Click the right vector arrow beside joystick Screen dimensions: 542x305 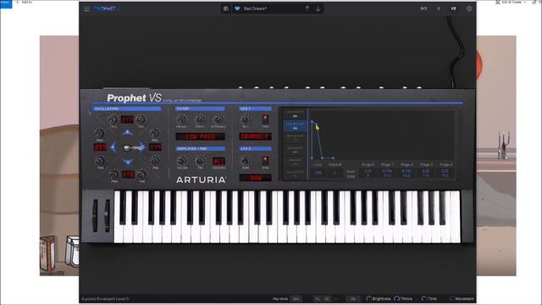point(142,147)
